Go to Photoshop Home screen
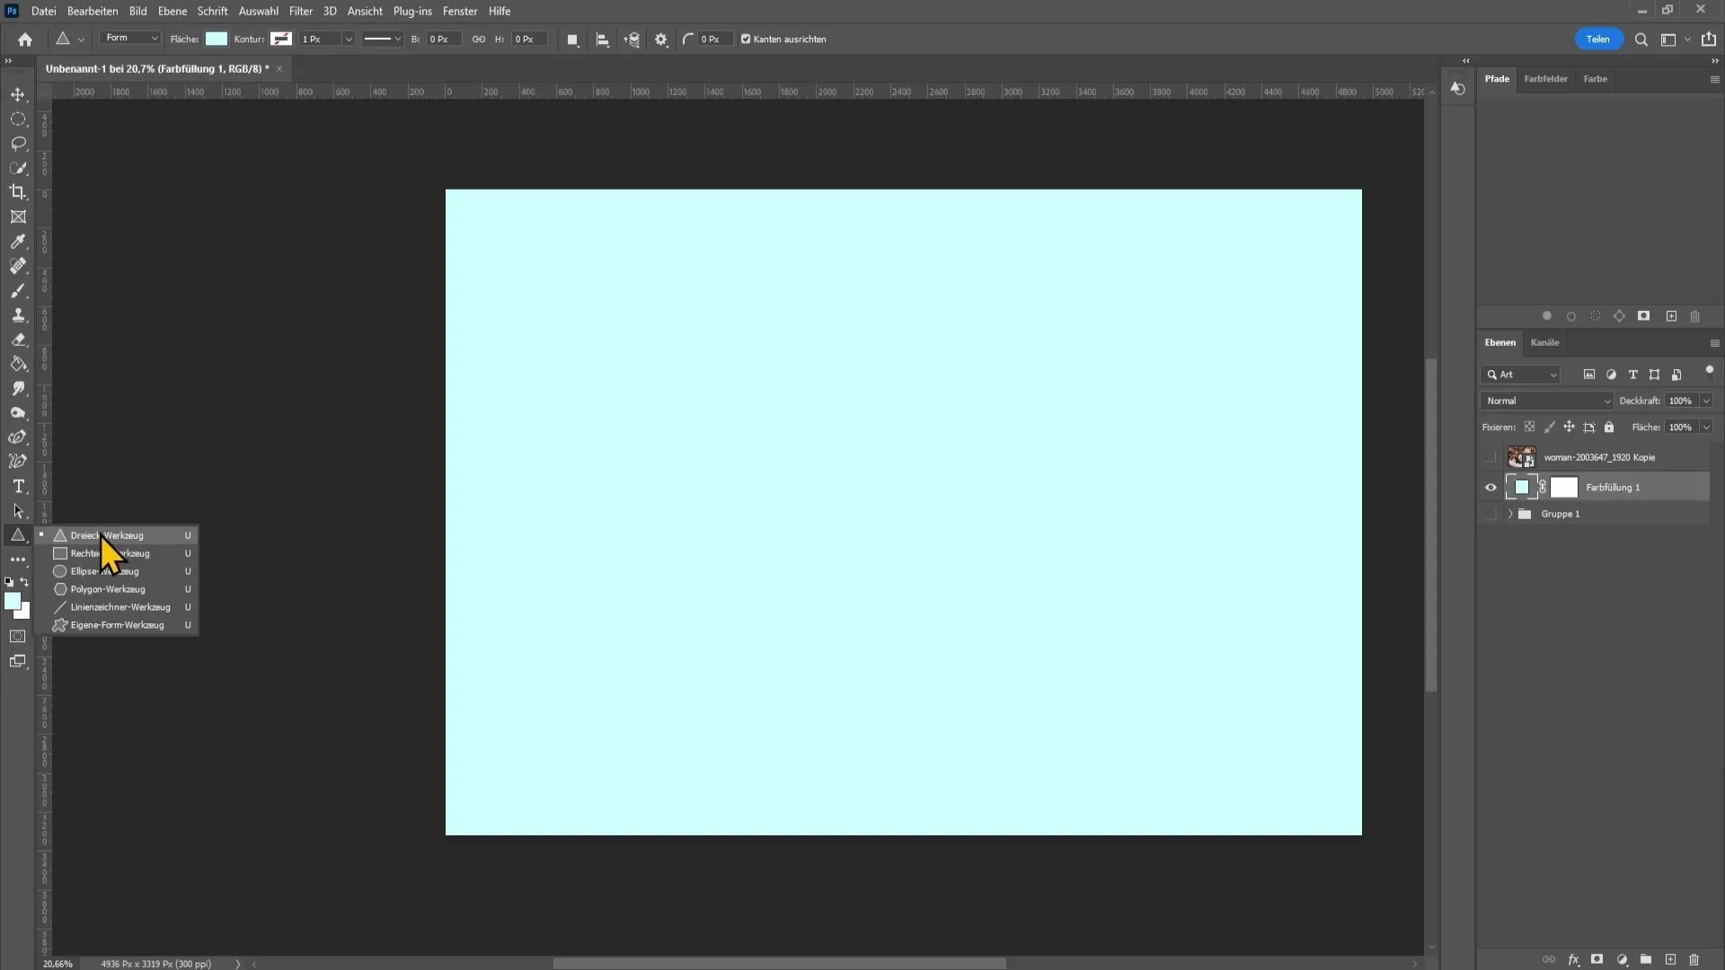The width and height of the screenshot is (1725, 970). pyautogui.click(x=25, y=40)
